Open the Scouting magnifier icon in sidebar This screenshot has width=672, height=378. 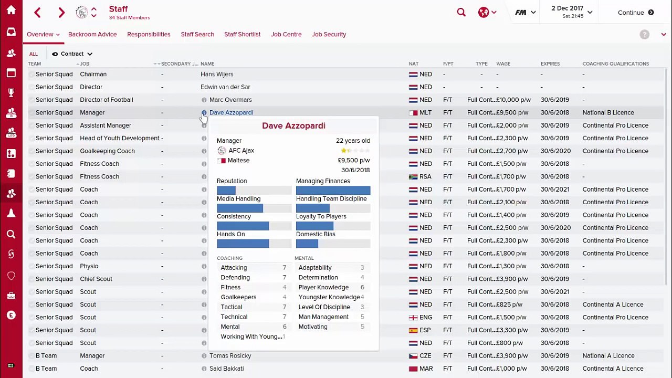click(11, 234)
